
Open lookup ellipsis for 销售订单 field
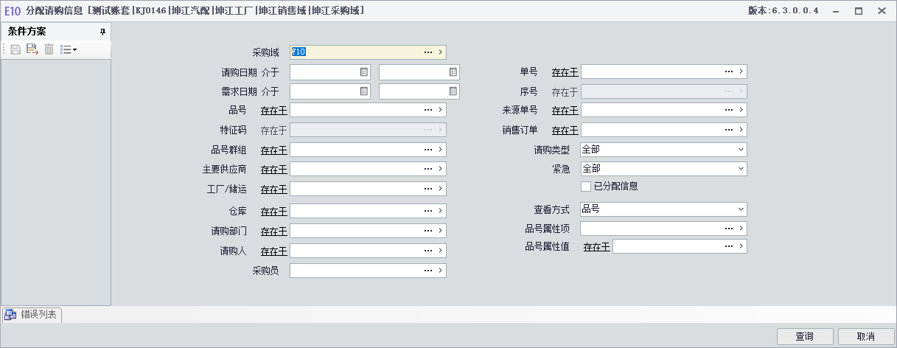click(x=728, y=130)
